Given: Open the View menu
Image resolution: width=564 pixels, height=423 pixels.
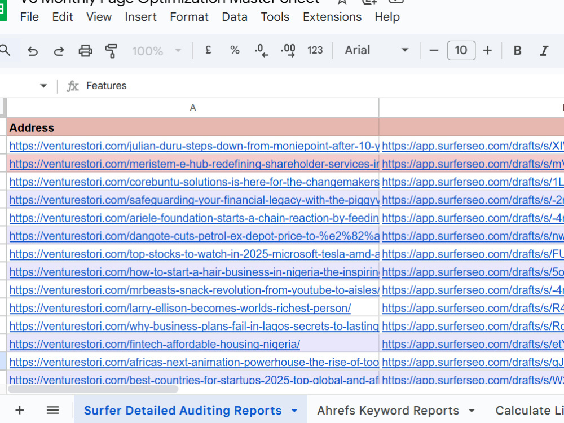Looking at the screenshot, I should pyautogui.click(x=99, y=17).
